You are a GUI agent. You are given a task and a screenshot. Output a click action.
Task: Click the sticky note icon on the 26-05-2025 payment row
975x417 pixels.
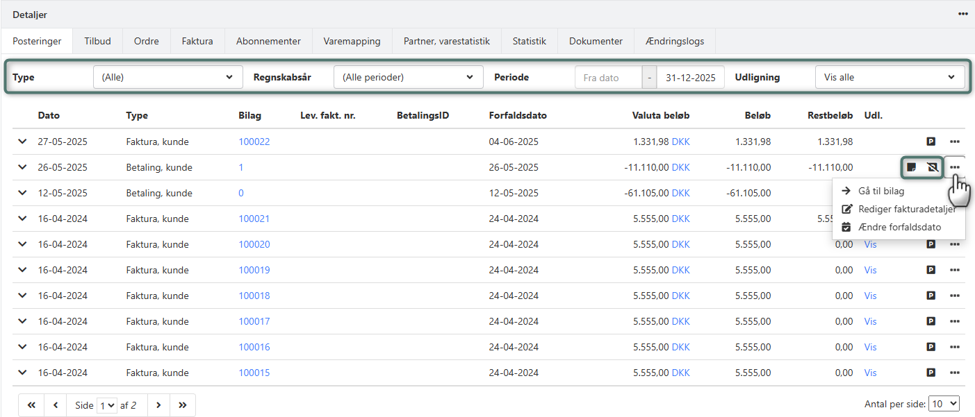click(911, 167)
